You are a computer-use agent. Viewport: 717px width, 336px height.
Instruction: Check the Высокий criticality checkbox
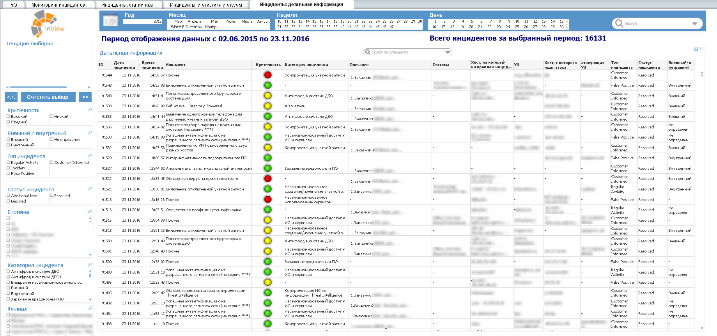tap(8, 116)
